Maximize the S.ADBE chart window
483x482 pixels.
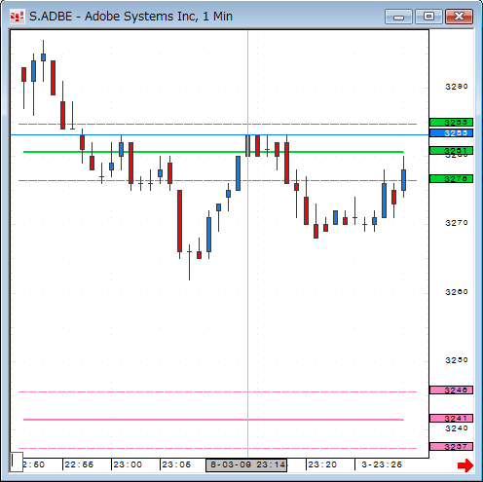[428, 17]
